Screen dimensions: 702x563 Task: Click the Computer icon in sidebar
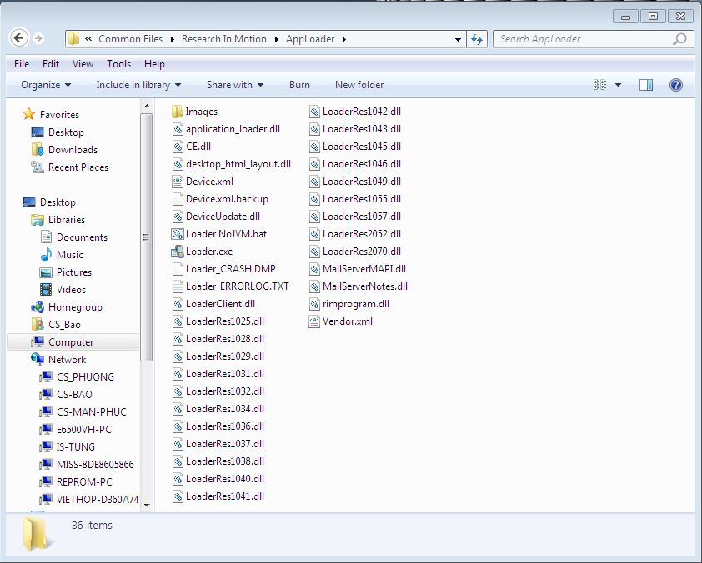coord(38,341)
